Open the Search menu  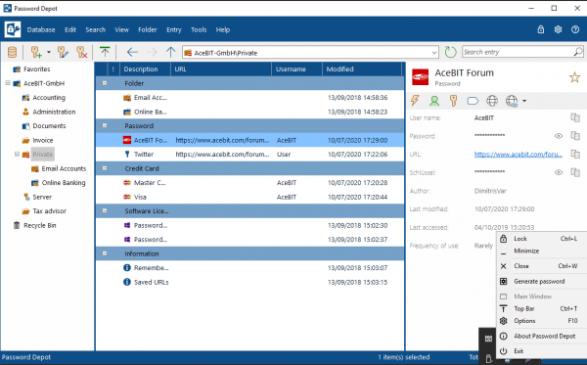point(95,29)
